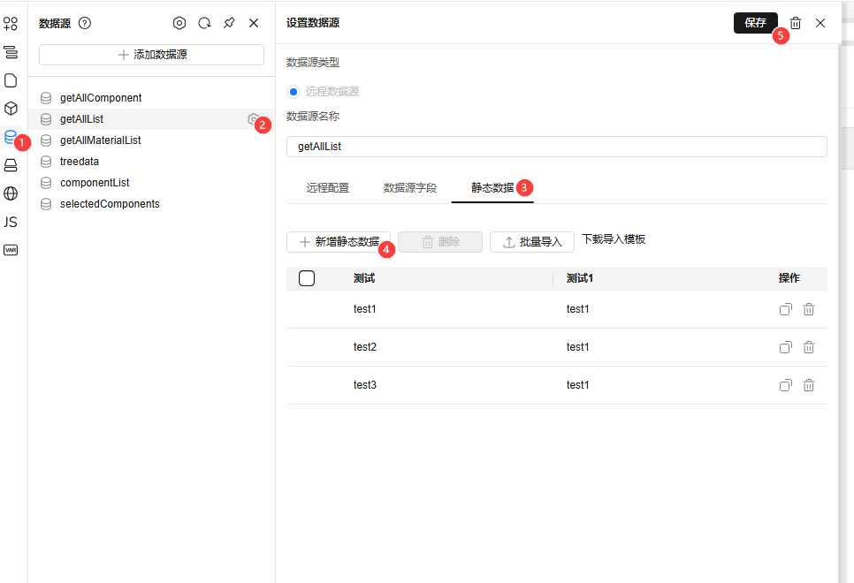Viewport: 854px width, 583px height.
Task: Click the JS sidebar icon
Action: click(11, 222)
